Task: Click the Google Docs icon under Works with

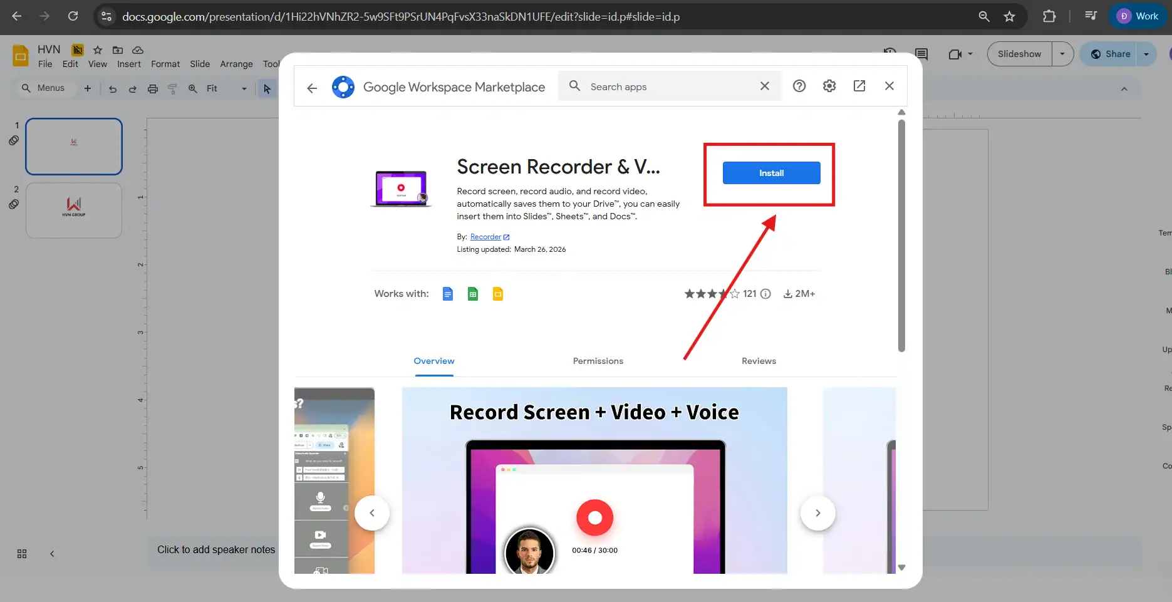Action: point(448,294)
